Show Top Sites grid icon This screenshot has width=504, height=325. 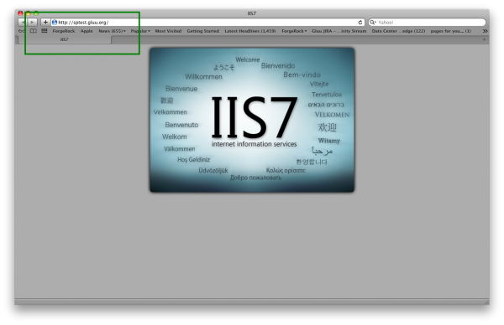[45, 31]
